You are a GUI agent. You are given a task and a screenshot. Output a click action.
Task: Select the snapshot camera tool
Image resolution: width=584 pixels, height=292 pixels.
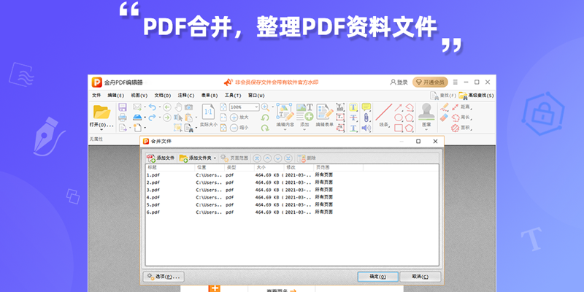(x=189, y=107)
